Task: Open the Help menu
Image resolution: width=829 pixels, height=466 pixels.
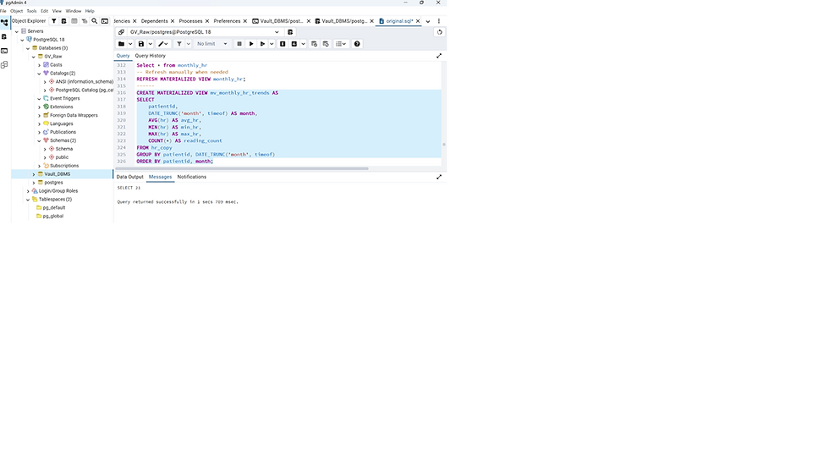Action: coord(90,10)
